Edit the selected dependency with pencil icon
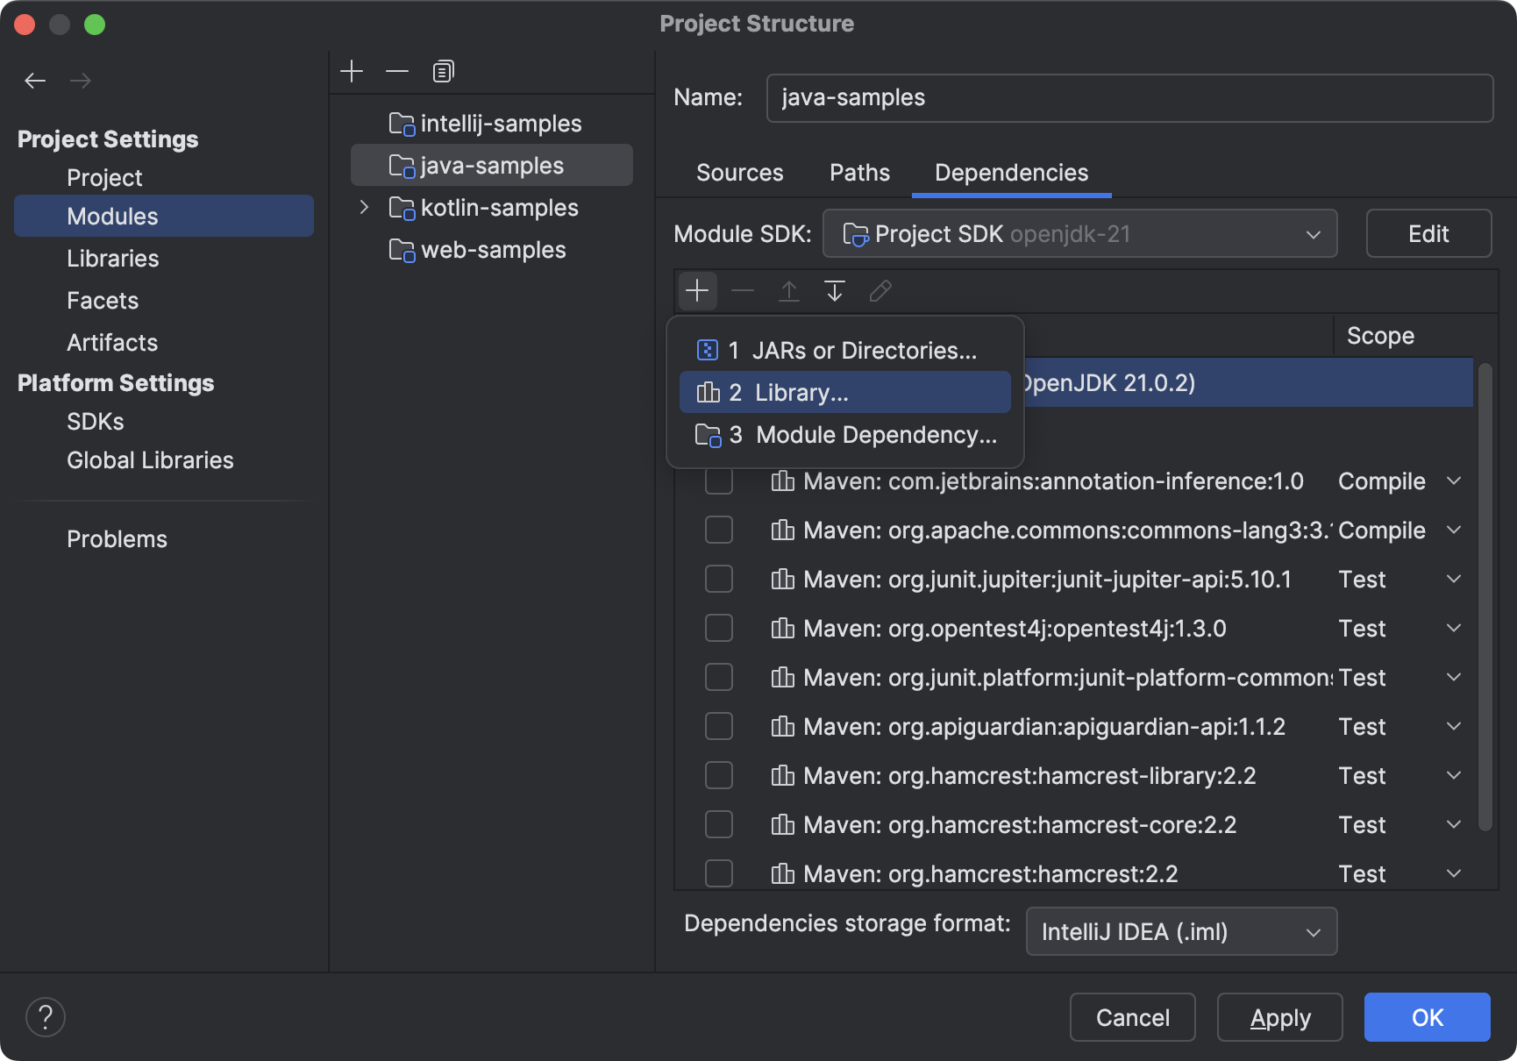The height and width of the screenshot is (1061, 1517). (880, 290)
